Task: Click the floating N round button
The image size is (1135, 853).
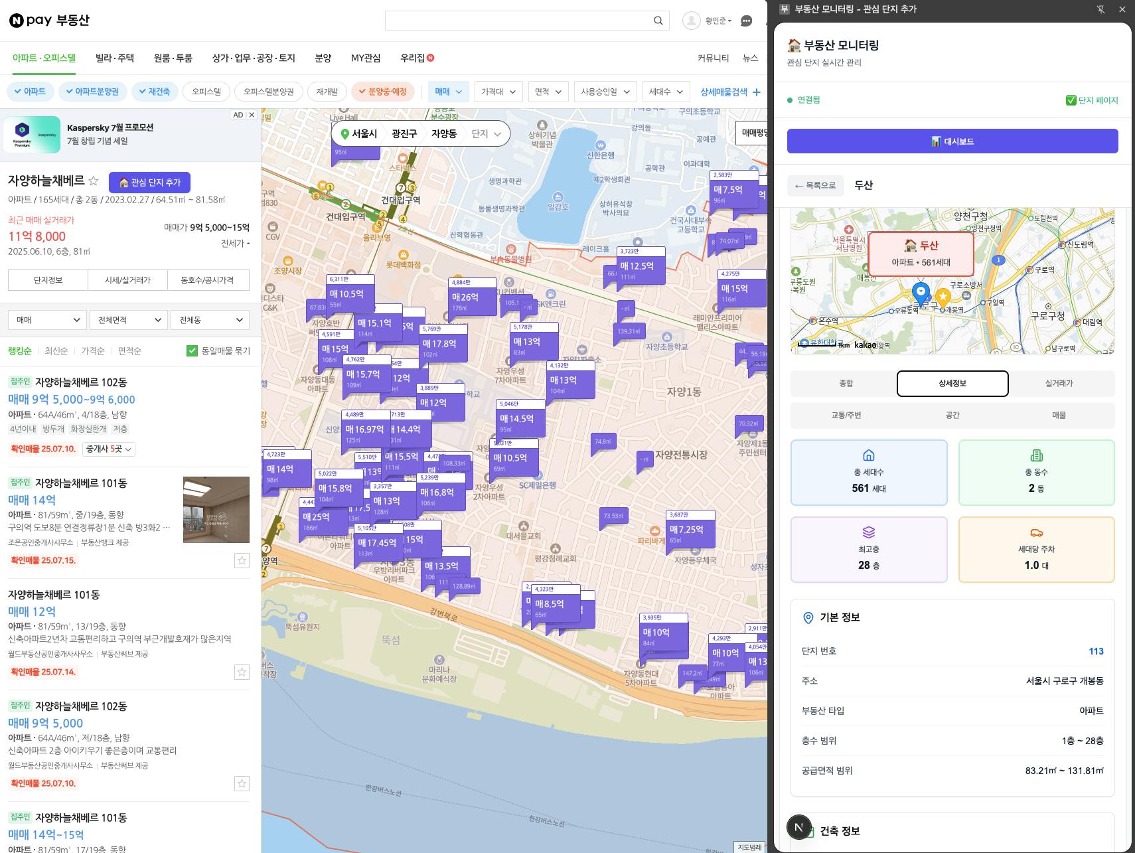Action: pyautogui.click(x=798, y=827)
